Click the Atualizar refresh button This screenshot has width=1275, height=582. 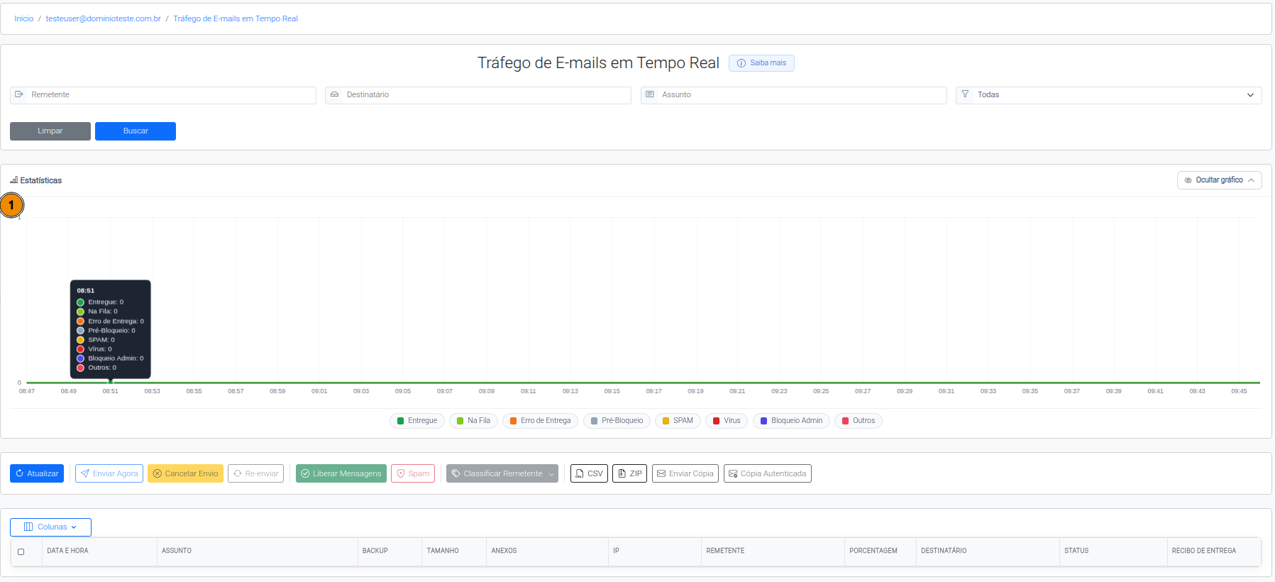point(37,473)
